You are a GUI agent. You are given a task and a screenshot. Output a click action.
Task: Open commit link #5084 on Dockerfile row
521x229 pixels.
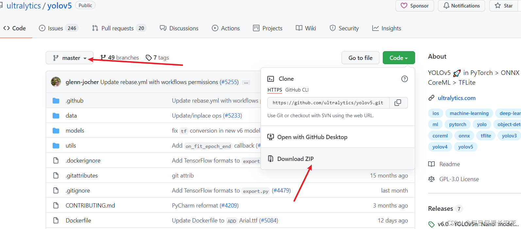(269, 221)
